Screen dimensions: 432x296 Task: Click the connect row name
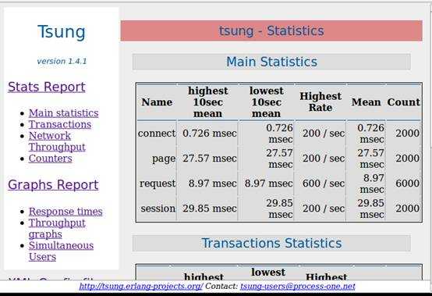(157, 134)
